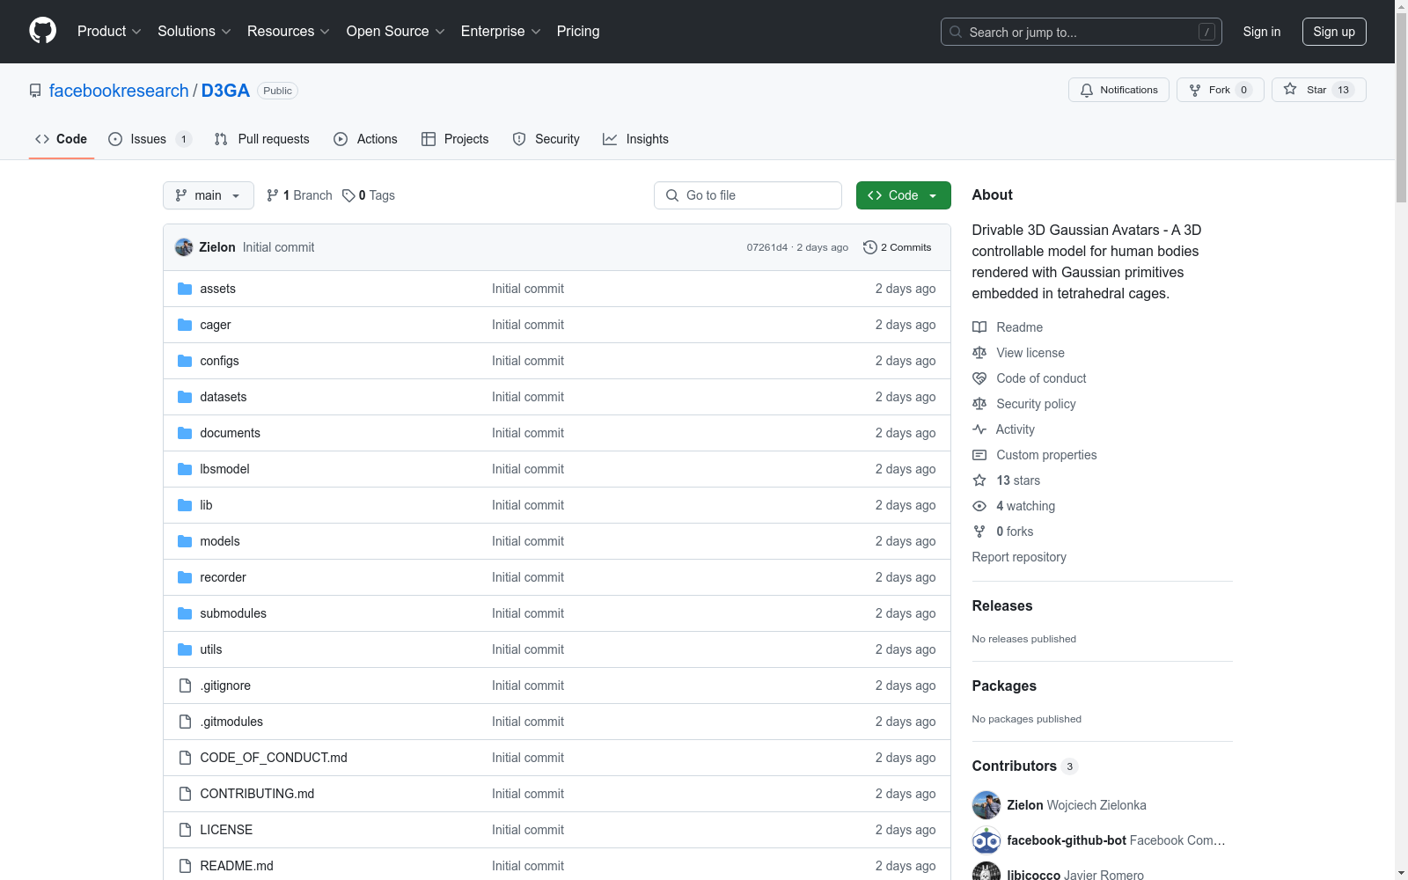Expand the Enterprise menu
The width and height of the screenshot is (1408, 880).
(501, 31)
